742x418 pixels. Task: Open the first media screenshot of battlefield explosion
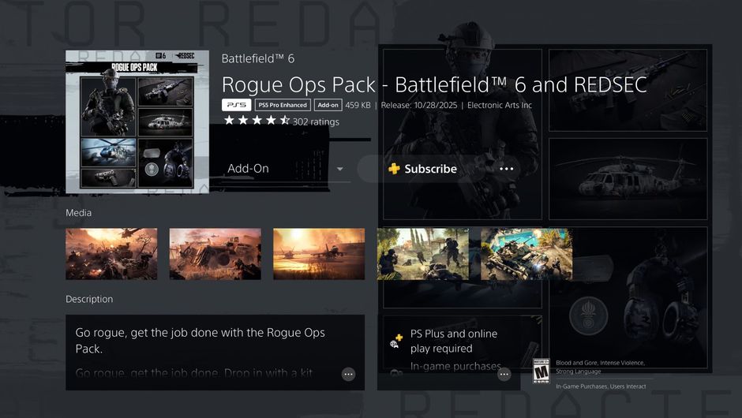tap(111, 254)
